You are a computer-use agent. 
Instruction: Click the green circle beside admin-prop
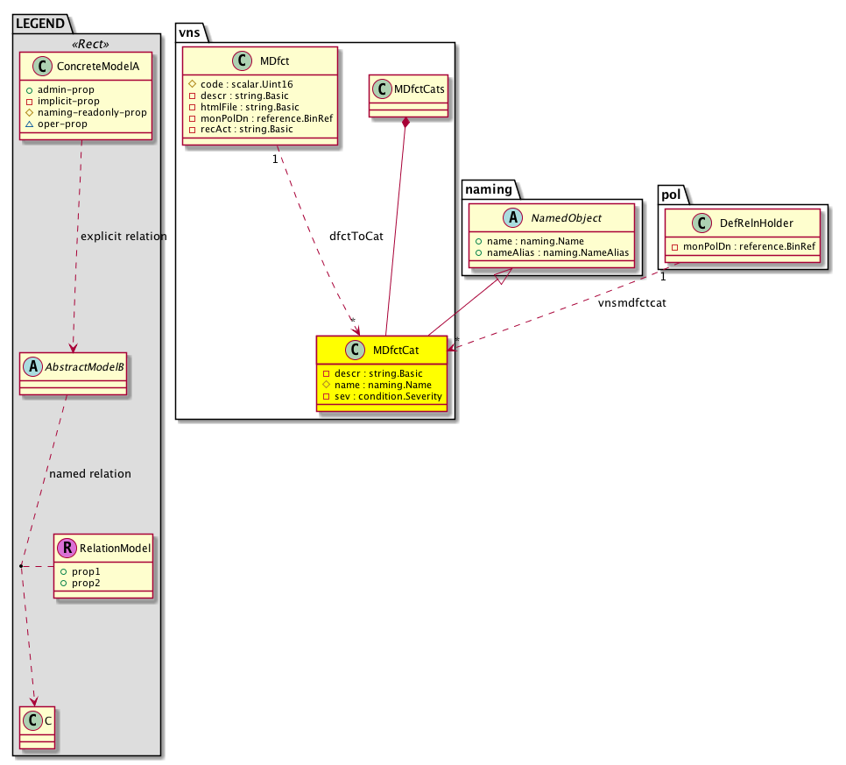pyautogui.click(x=32, y=89)
